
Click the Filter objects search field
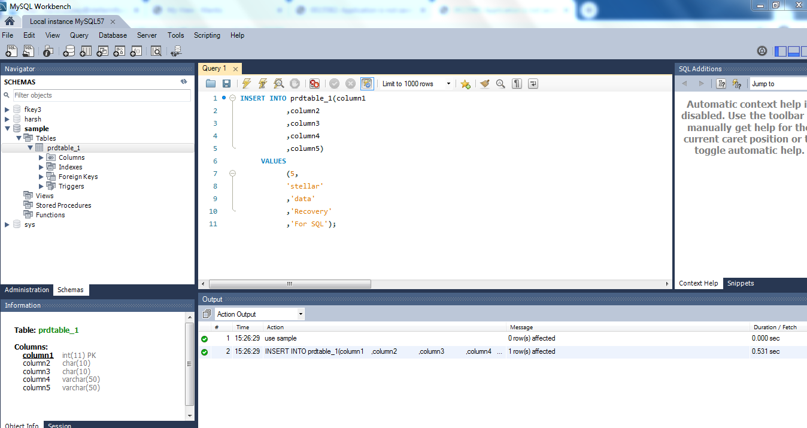(102, 95)
